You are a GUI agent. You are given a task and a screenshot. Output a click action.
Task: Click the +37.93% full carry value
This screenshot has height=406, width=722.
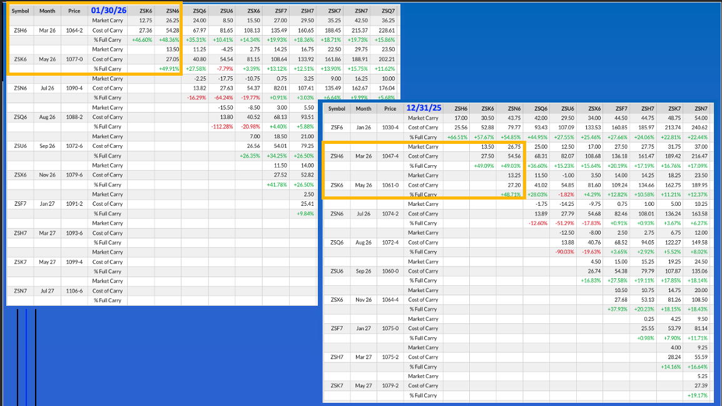tap(618, 309)
